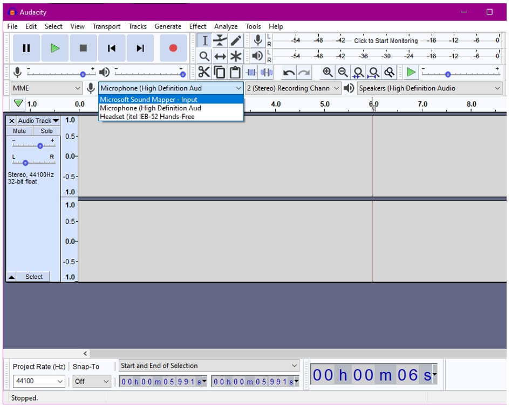512x407 pixels.
Task: Collapse the track with the up-arrow button
Action: click(x=11, y=277)
